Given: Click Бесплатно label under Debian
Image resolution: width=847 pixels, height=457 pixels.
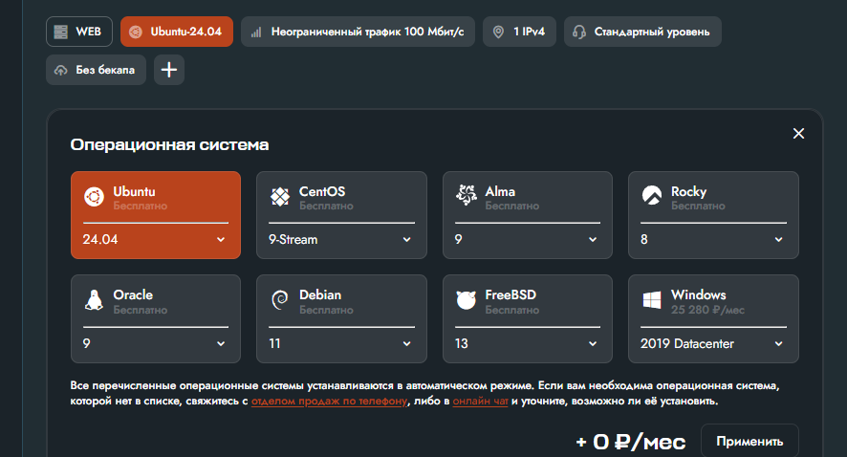Looking at the screenshot, I should [326, 310].
